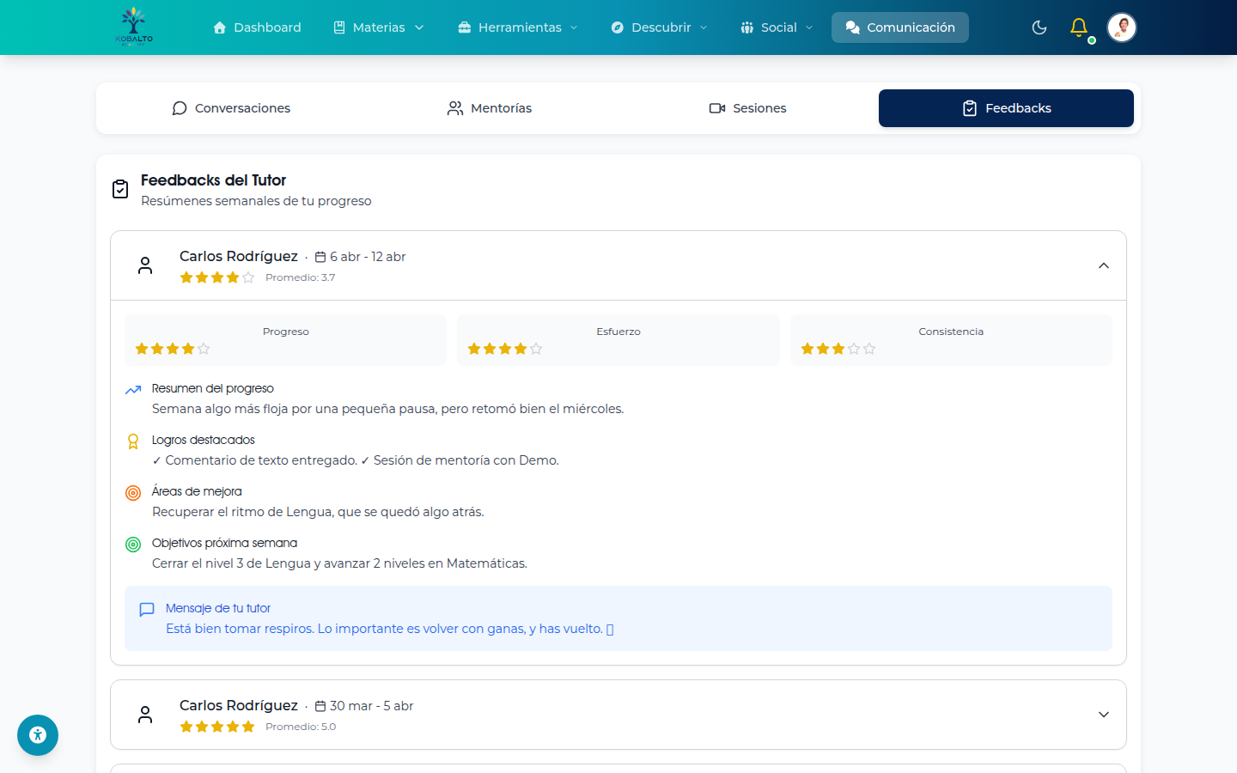Viewport: 1237px width, 773px height.
Task: Click the Esfuerzo star rating
Action: [505, 349]
